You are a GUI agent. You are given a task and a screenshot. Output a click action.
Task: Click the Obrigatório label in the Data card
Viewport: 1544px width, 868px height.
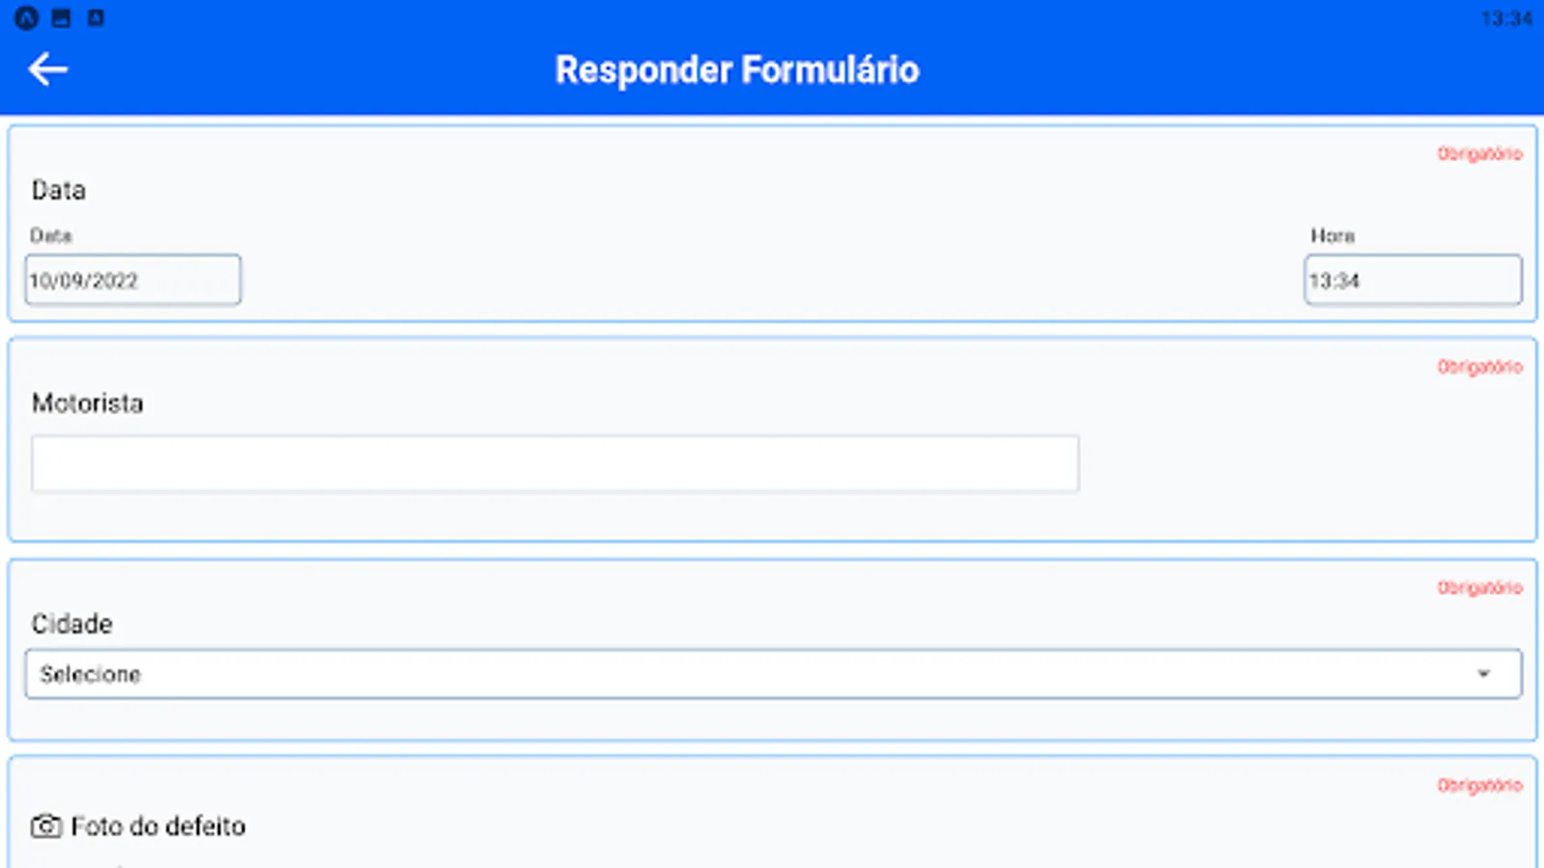(x=1480, y=153)
